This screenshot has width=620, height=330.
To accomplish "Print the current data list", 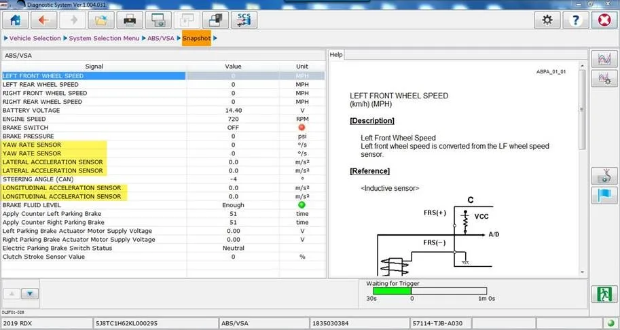I will pyautogui.click(x=130, y=20).
